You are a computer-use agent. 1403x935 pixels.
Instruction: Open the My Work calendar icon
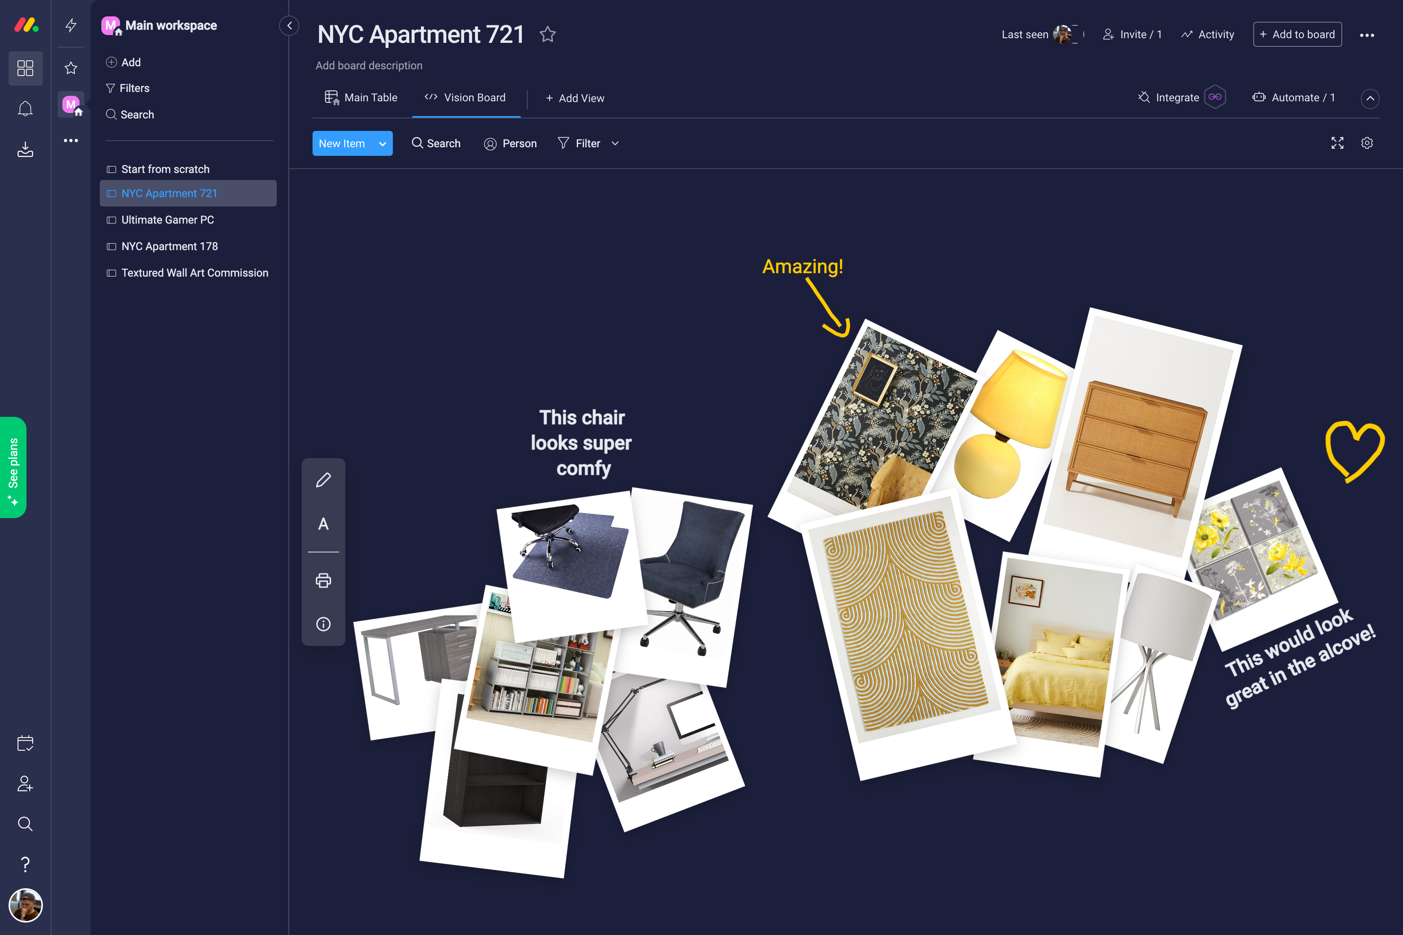[x=25, y=743]
